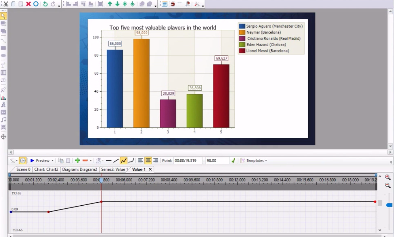Click the Point time input field 00:00:19.319

(188, 160)
